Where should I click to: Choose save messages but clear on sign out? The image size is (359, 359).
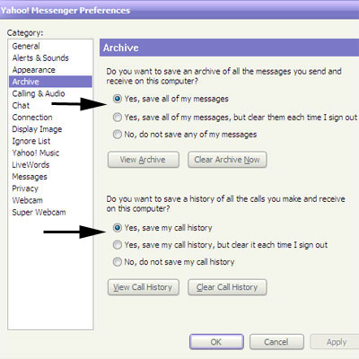[118, 117]
